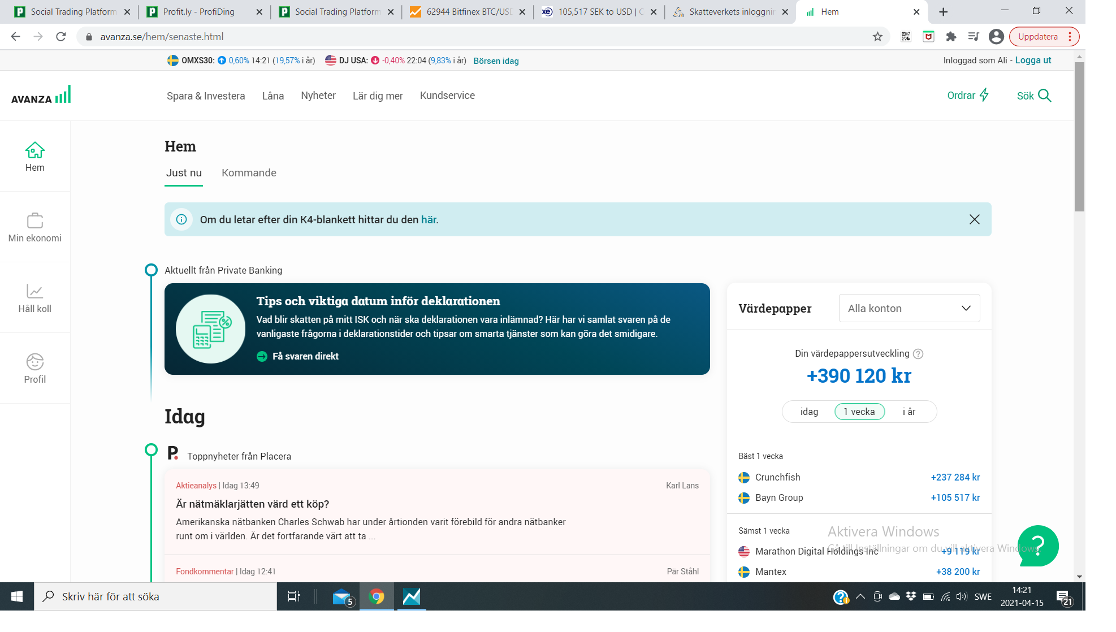Select the i år period toggle
Screen dimensions: 1116x632
click(x=909, y=412)
